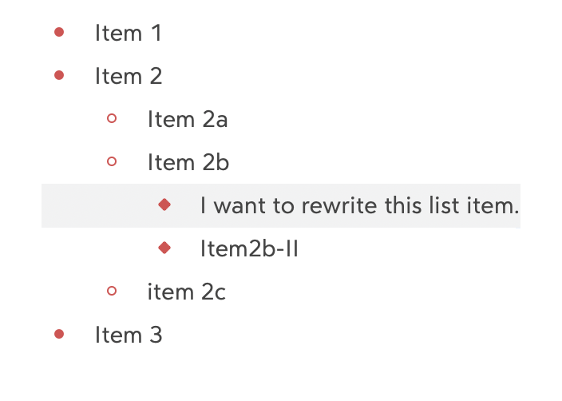
Task: Select the hollow circle bullet before Item 2a
Action: pyautogui.click(x=112, y=119)
